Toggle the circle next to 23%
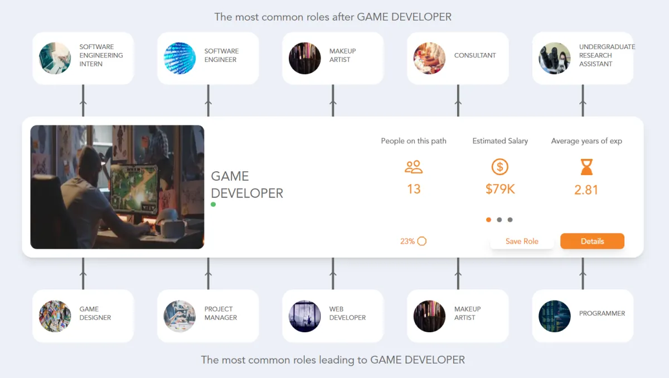 click(x=422, y=241)
